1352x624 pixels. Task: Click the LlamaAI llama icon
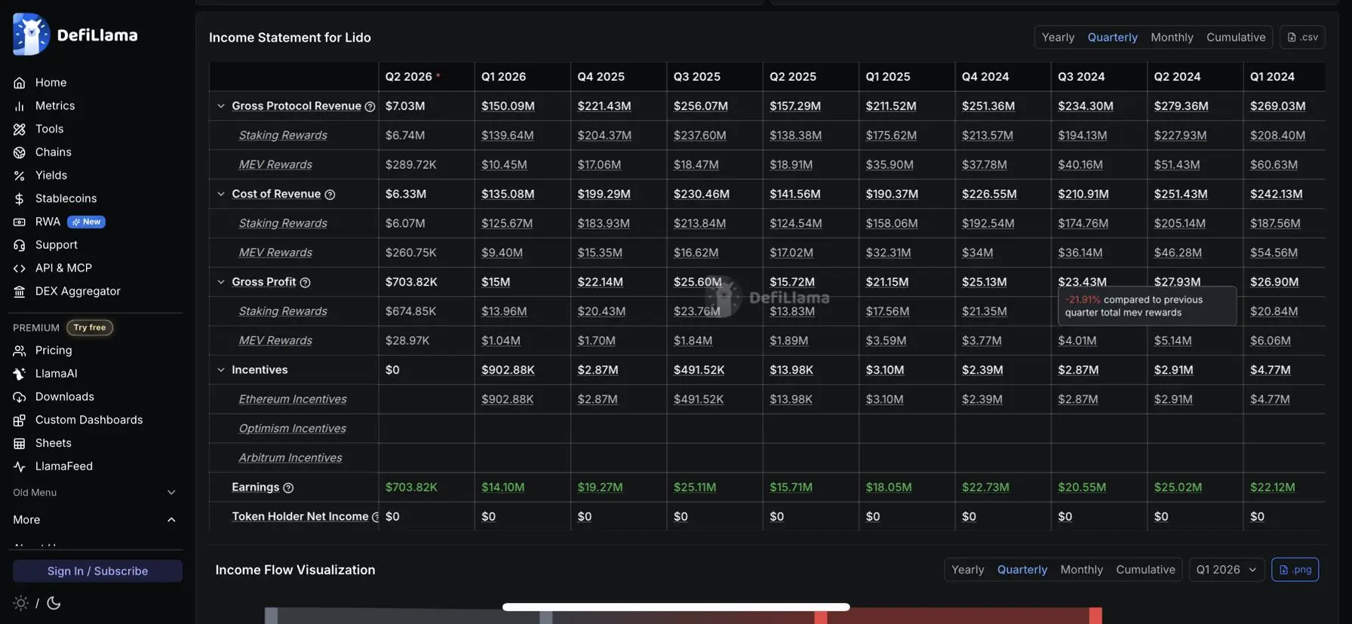pos(20,374)
